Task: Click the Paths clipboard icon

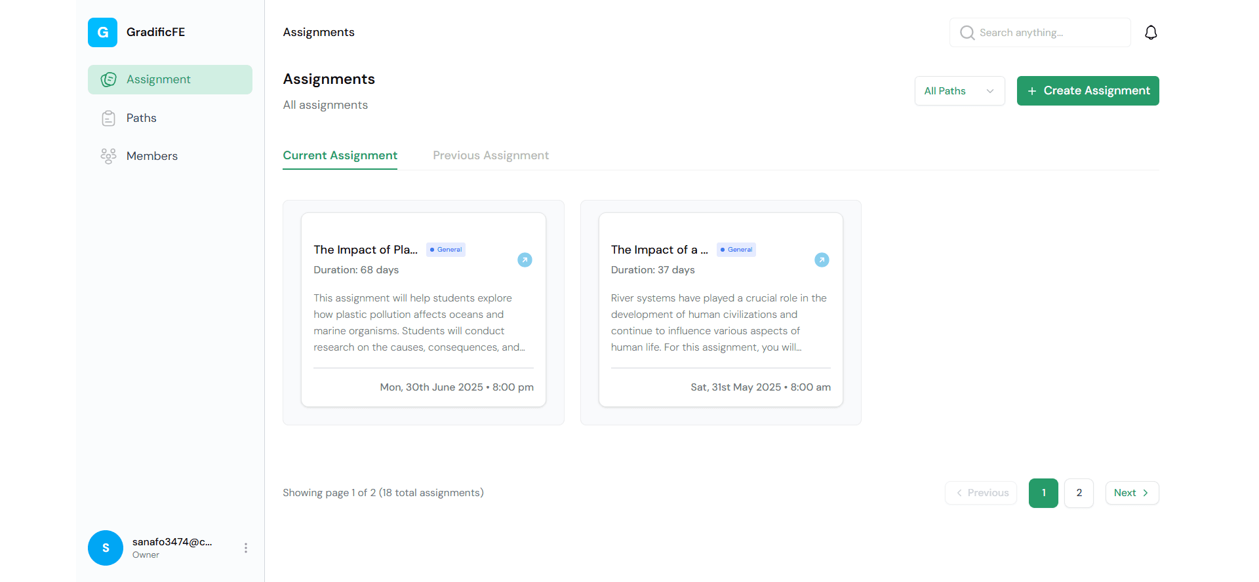Action: pos(108,118)
